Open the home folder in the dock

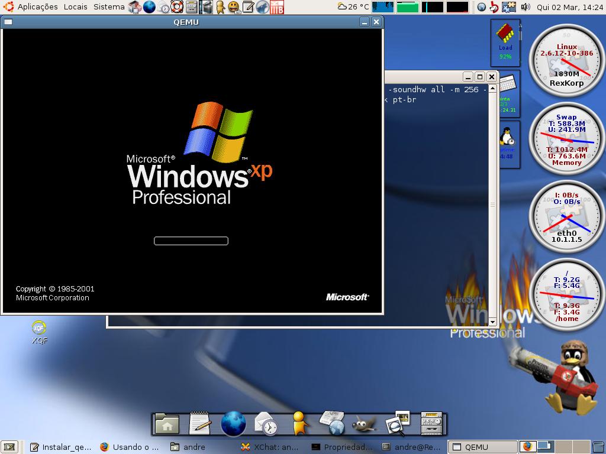click(x=167, y=423)
